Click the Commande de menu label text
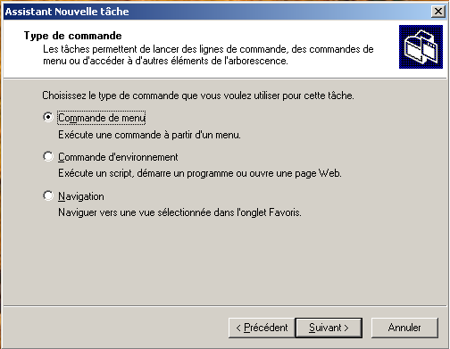The height and width of the screenshot is (349, 450). click(102, 118)
